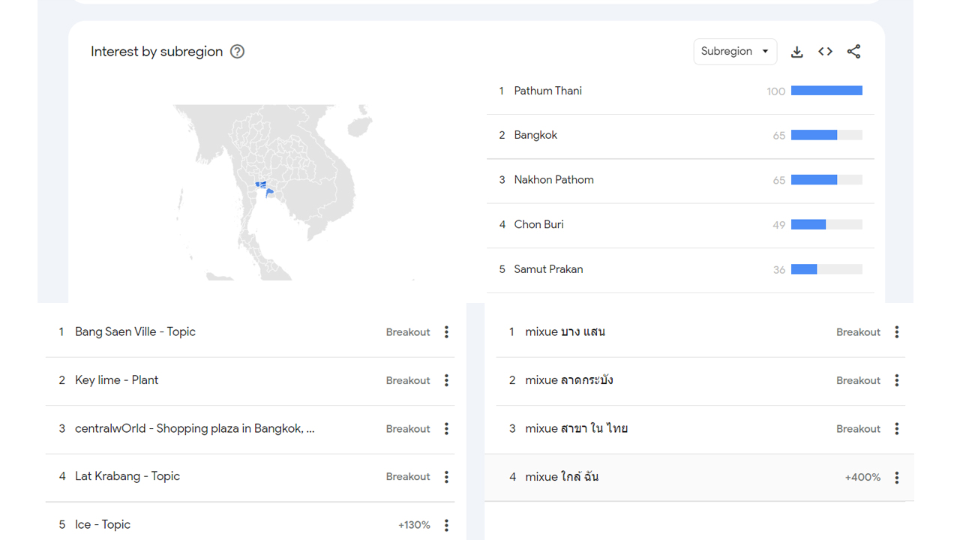Screen dimensions: 960x540
Task: Open options menu for Bang Saen Ville topic
Action: click(x=446, y=332)
